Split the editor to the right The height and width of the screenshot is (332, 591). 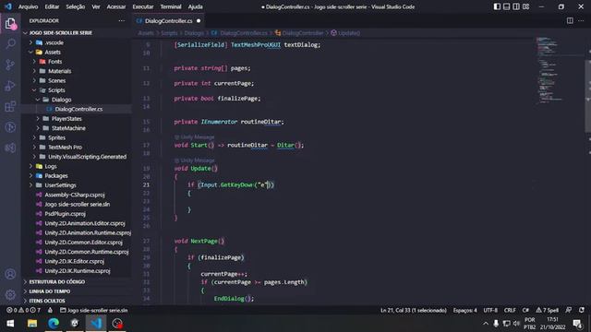(x=570, y=20)
